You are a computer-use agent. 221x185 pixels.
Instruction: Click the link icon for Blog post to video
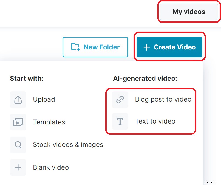pos(120,99)
